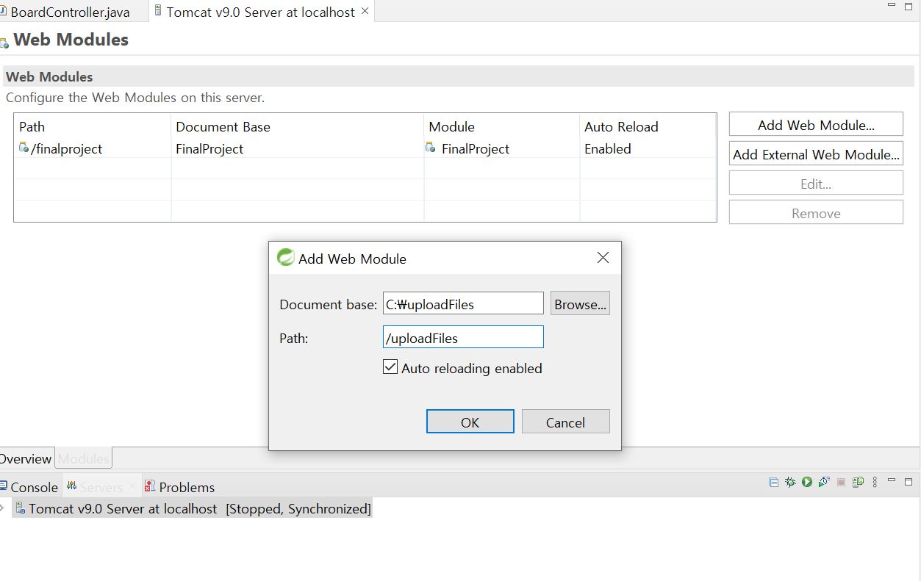Click the stop server icon
The width and height of the screenshot is (921, 581).
[x=841, y=483]
